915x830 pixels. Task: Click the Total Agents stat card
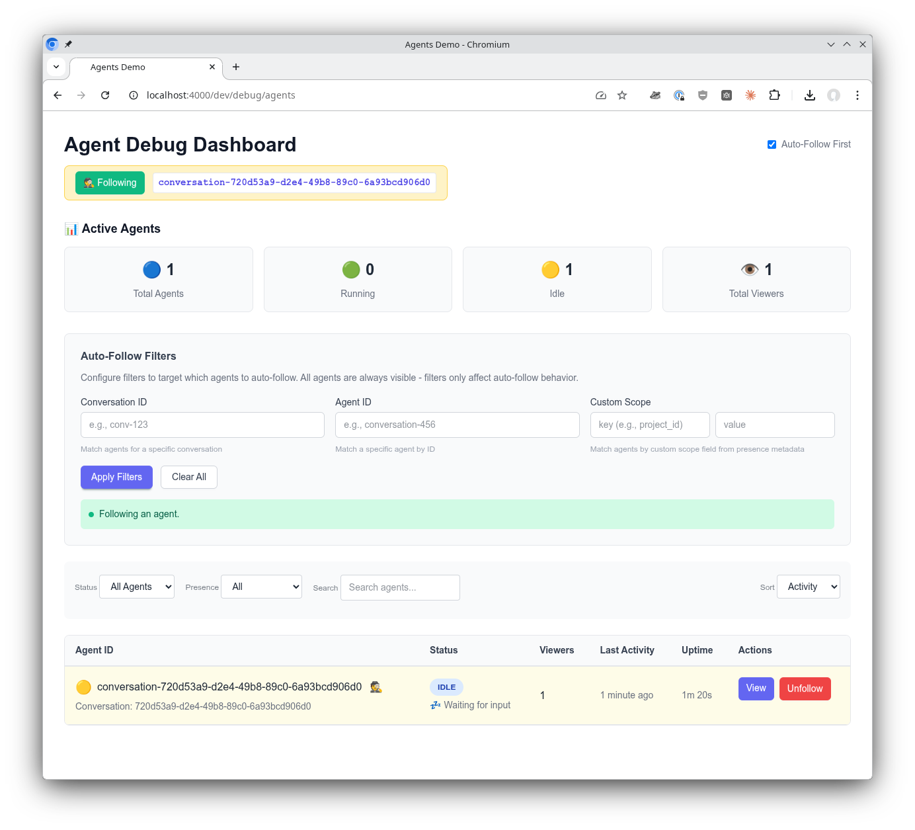tap(159, 279)
